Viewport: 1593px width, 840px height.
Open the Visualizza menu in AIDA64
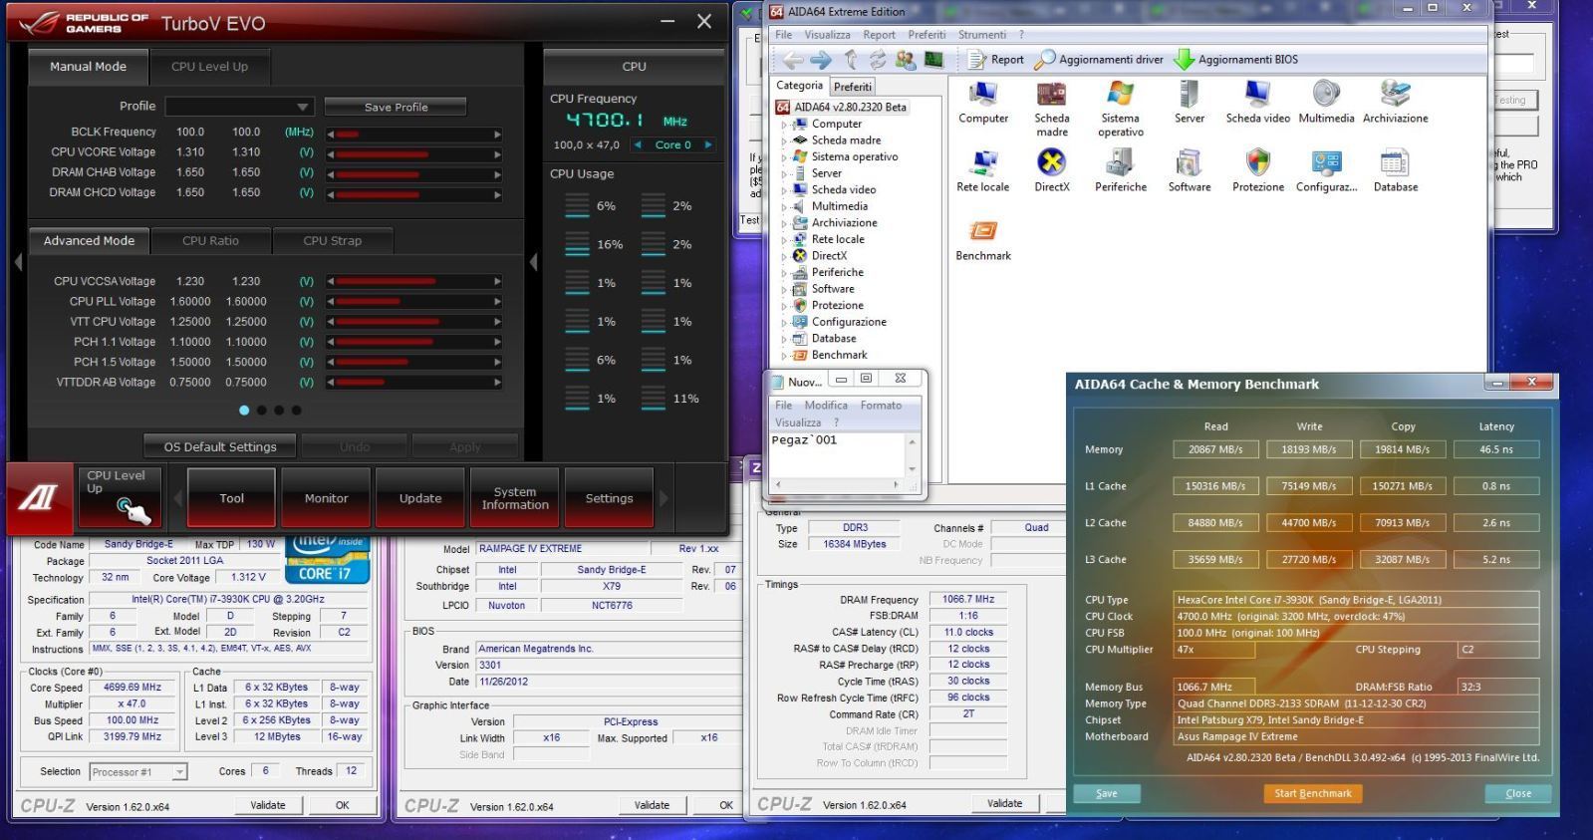pos(828,35)
